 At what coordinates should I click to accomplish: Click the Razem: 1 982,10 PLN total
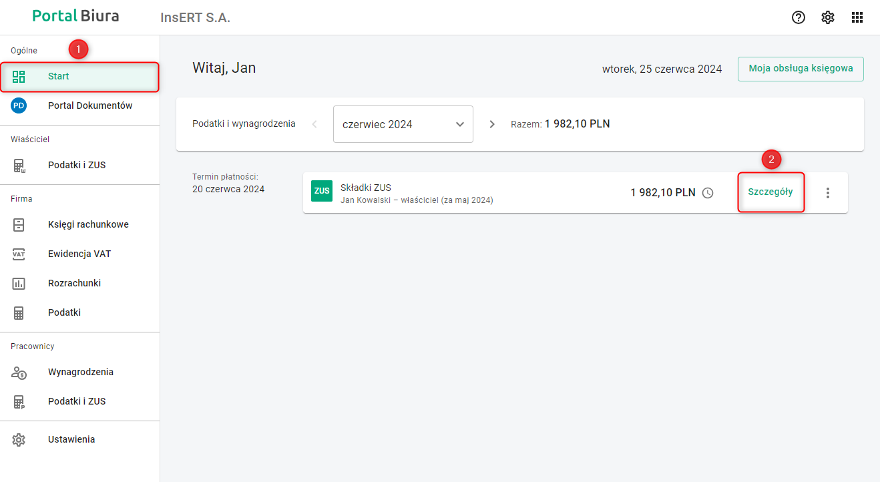click(560, 124)
